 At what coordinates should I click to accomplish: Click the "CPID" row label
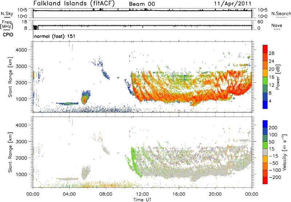pyautogui.click(x=8, y=35)
